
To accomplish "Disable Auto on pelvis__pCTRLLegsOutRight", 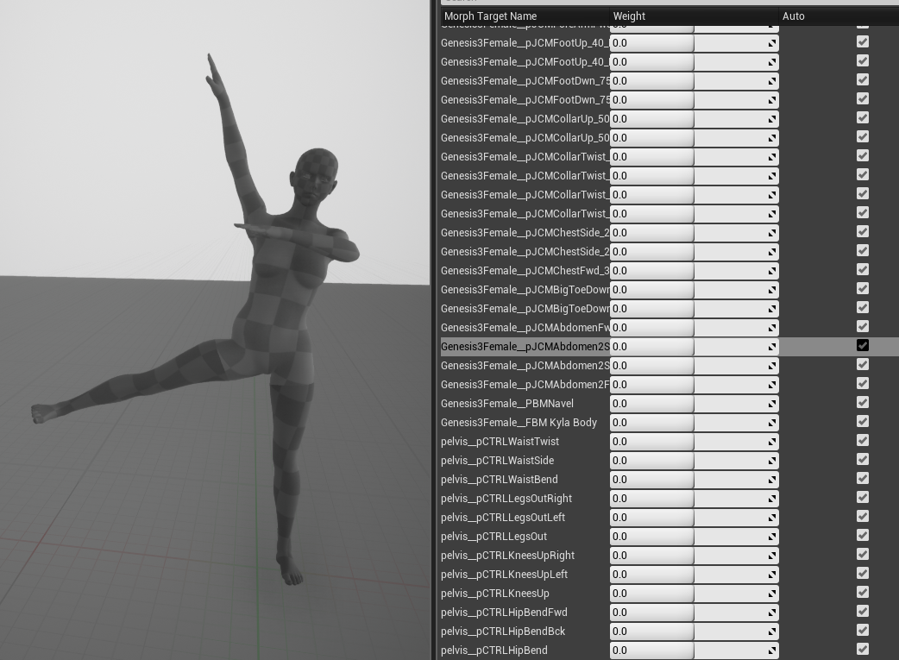I will coord(862,497).
